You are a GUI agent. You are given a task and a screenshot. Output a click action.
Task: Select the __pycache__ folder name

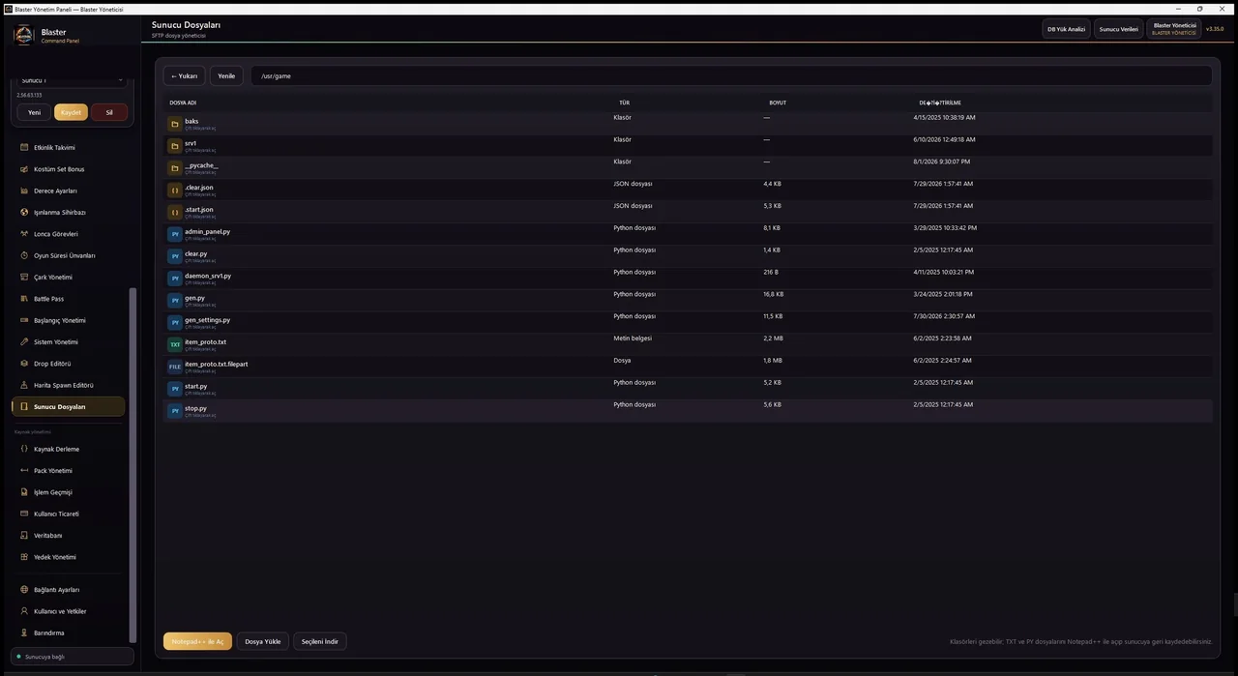pyautogui.click(x=201, y=165)
